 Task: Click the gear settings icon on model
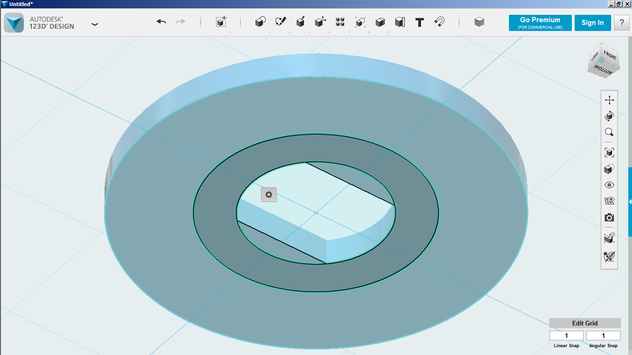click(269, 195)
